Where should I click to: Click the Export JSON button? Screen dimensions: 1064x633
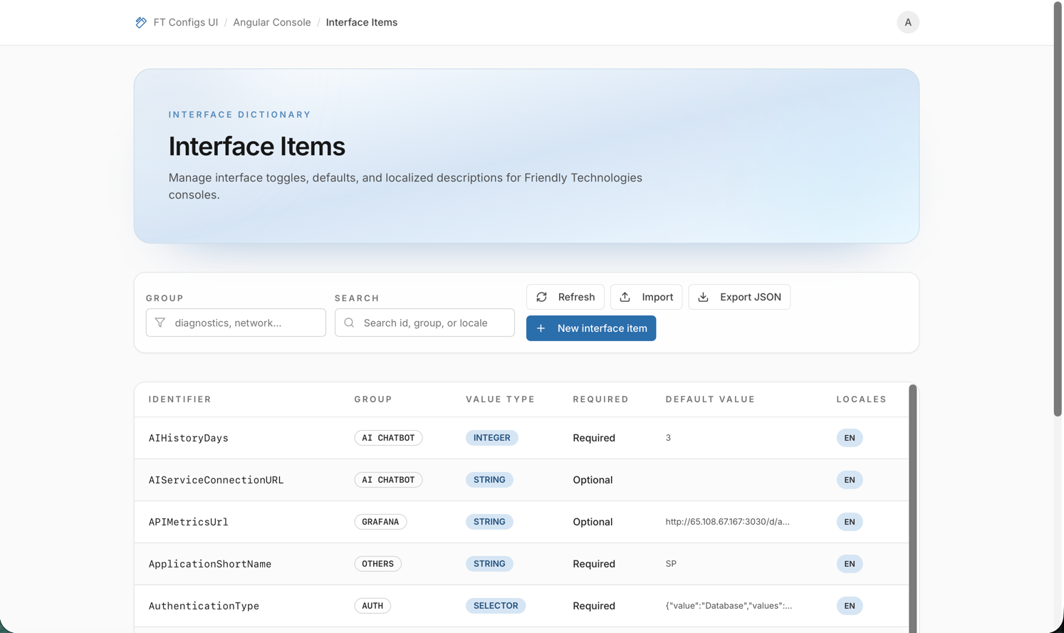pyautogui.click(x=739, y=297)
